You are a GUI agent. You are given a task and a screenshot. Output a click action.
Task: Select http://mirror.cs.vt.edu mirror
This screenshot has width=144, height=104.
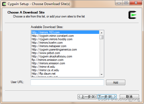coord(65,70)
